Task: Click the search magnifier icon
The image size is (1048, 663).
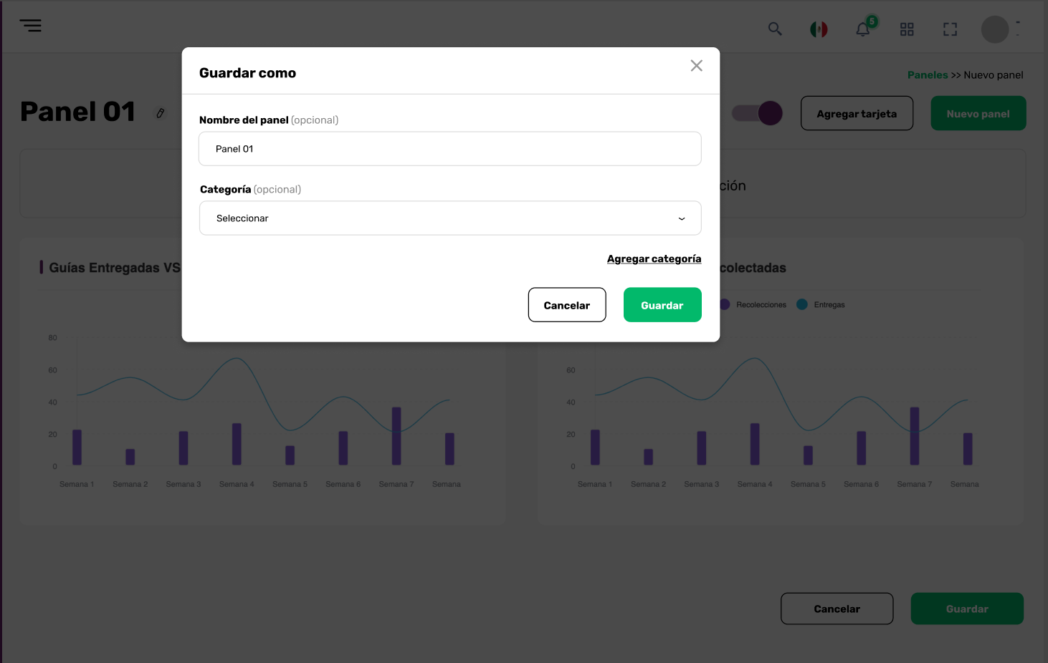Action: coord(775,29)
